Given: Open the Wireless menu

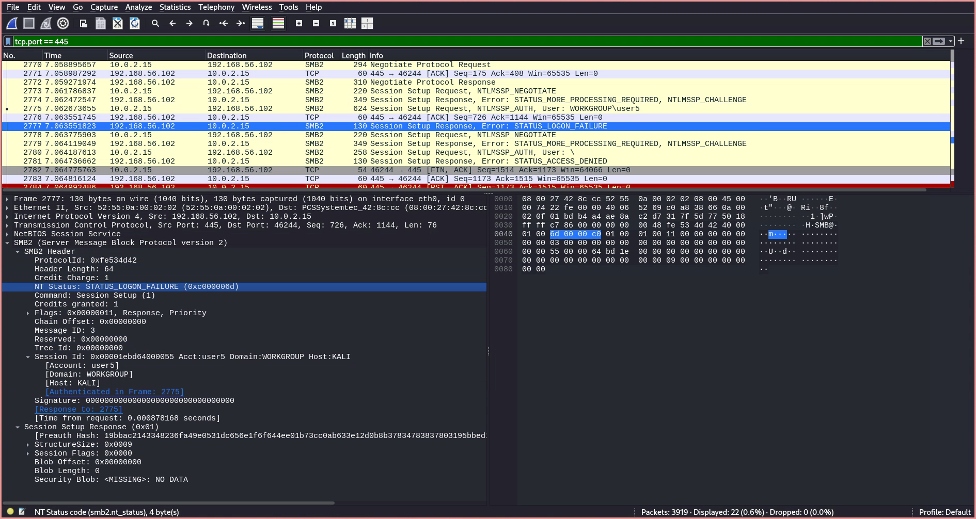Looking at the screenshot, I should 257,7.
